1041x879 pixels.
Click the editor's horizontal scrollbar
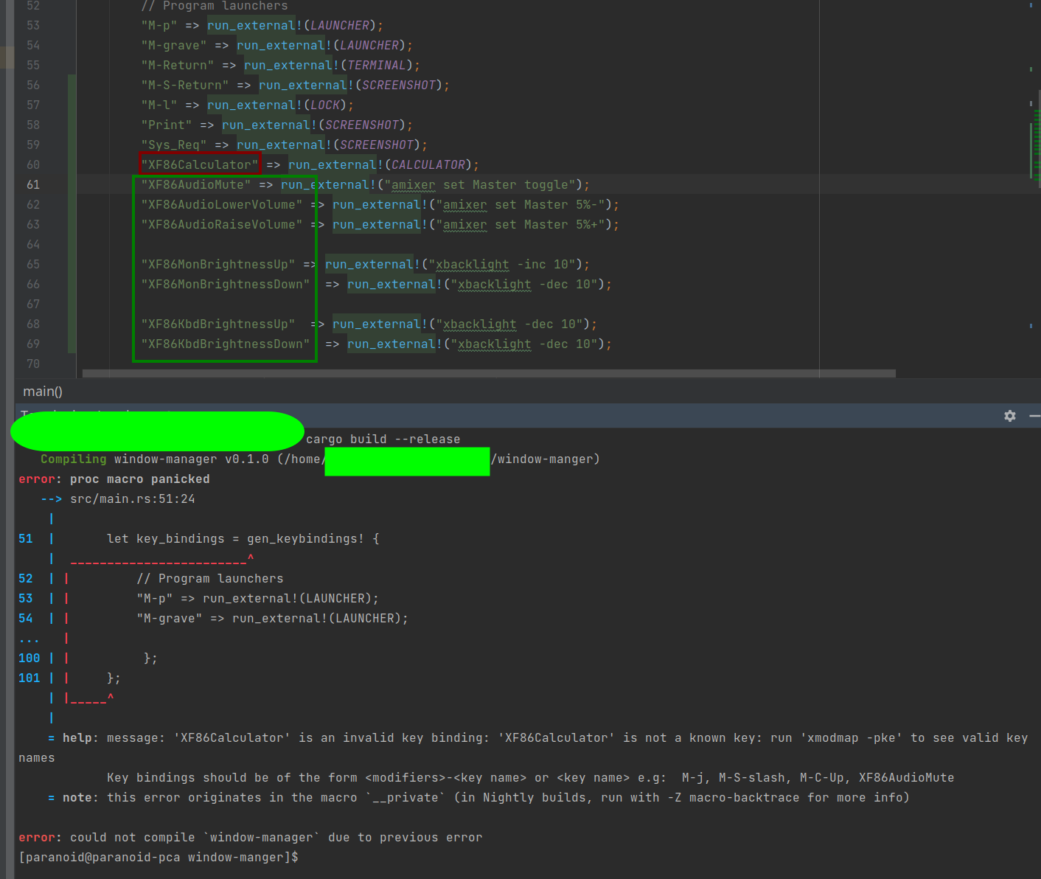[489, 374]
